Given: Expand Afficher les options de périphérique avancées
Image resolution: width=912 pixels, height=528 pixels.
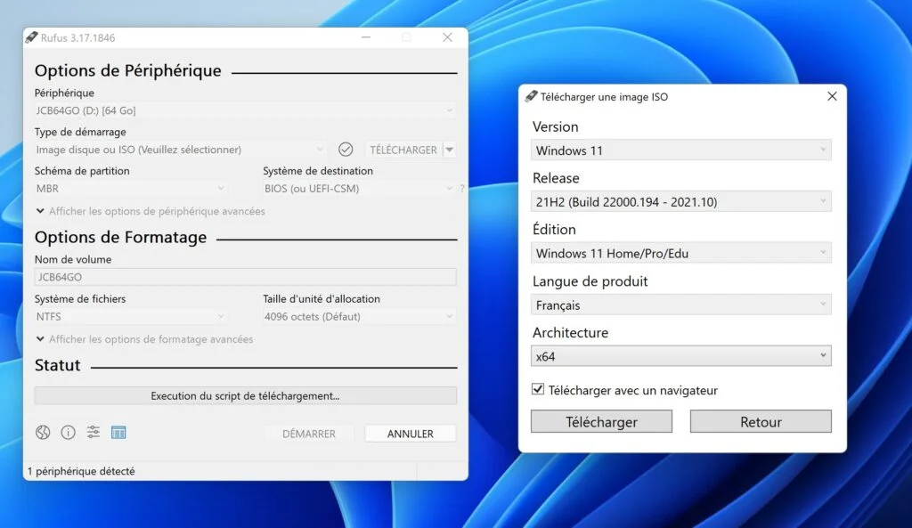Looking at the screenshot, I should coord(151,211).
